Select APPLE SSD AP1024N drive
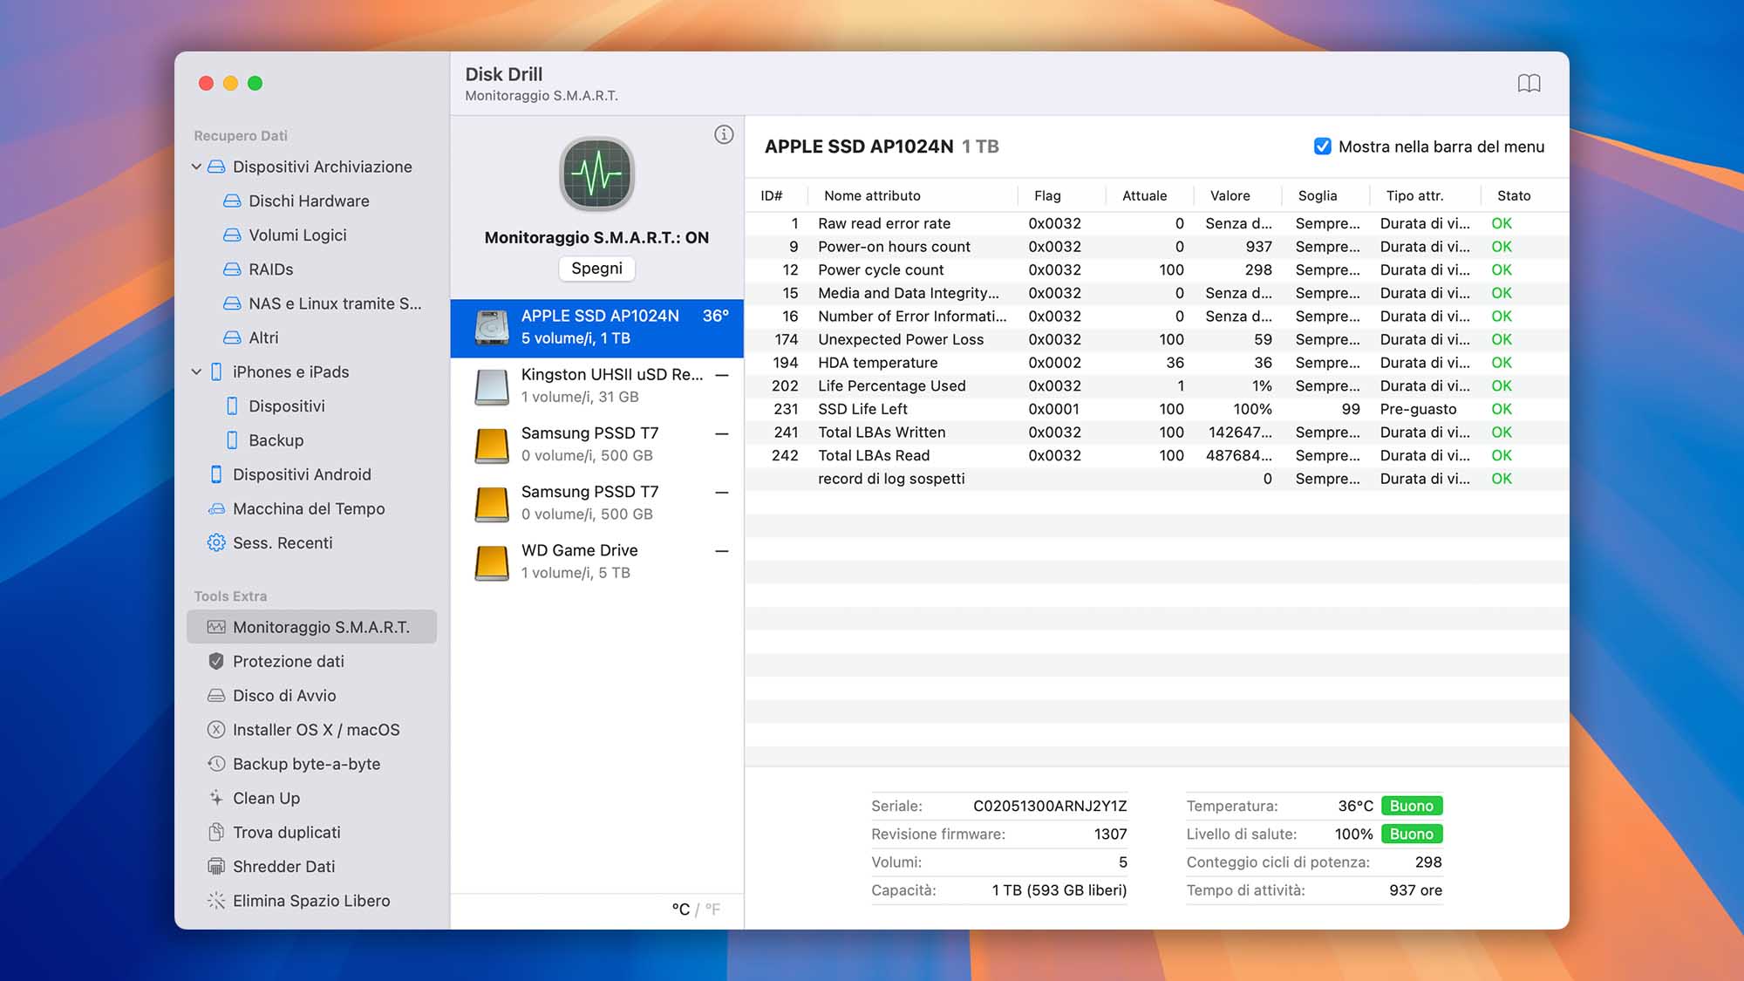The height and width of the screenshot is (981, 1744). [599, 326]
